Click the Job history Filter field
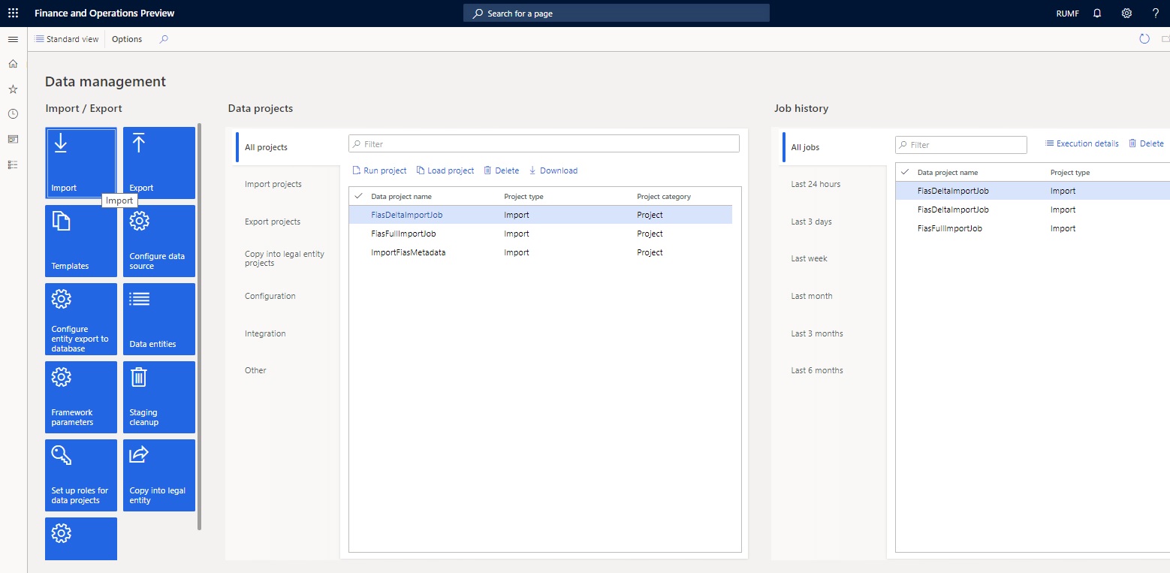Image resolution: width=1170 pixels, height=573 pixels. click(960, 145)
